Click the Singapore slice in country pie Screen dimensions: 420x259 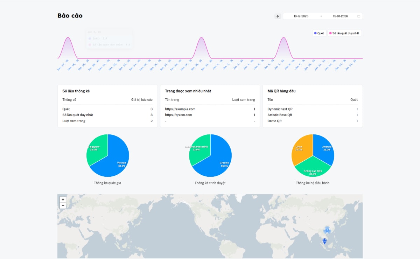[96, 149]
